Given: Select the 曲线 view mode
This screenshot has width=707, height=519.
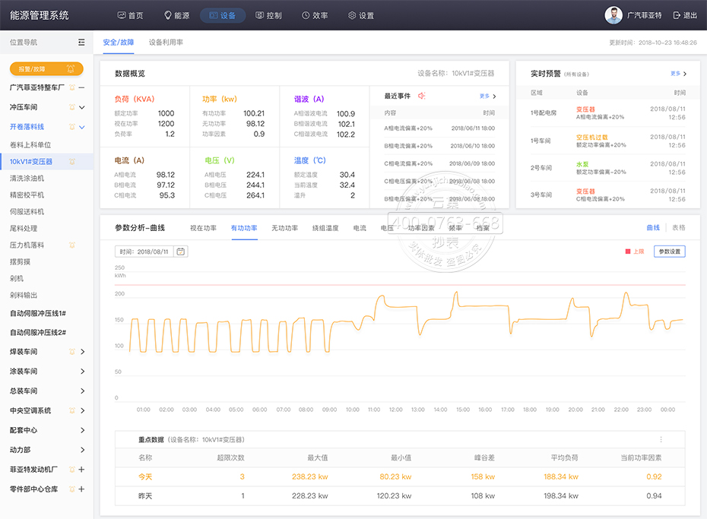Looking at the screenshot, I should click(652, 228).
